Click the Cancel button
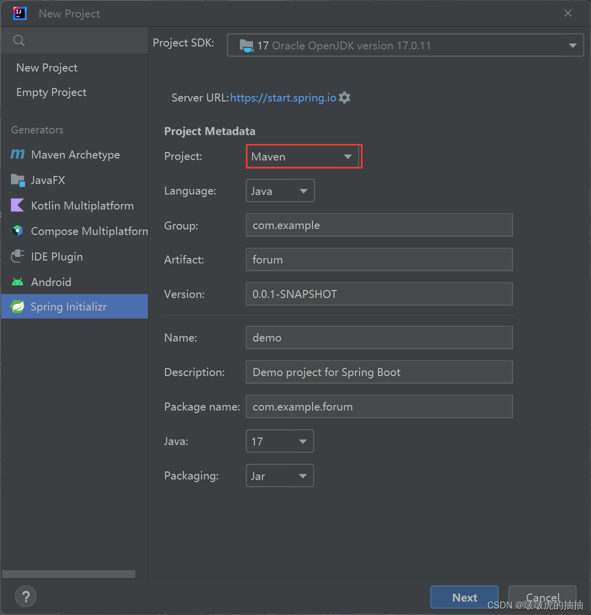Screen dimensions: 591x615 click(x=542, y=597)
